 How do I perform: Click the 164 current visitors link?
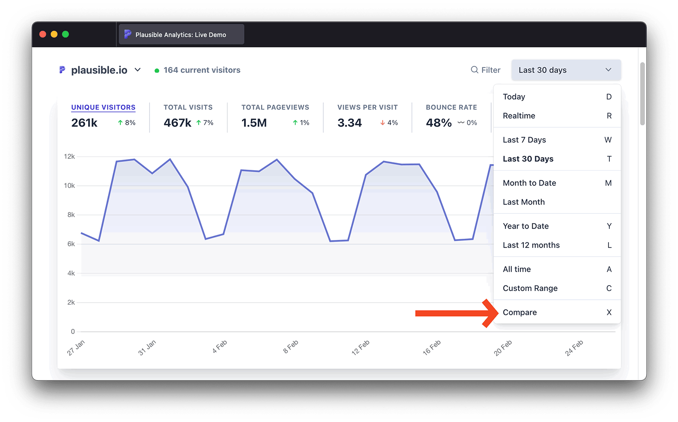[x=202, y=70]
